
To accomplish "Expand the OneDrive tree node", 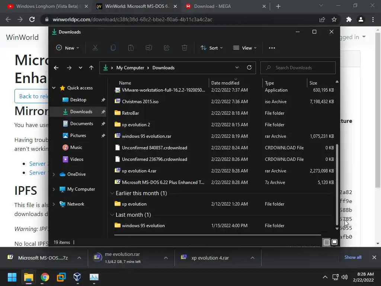I will point(54,174).
